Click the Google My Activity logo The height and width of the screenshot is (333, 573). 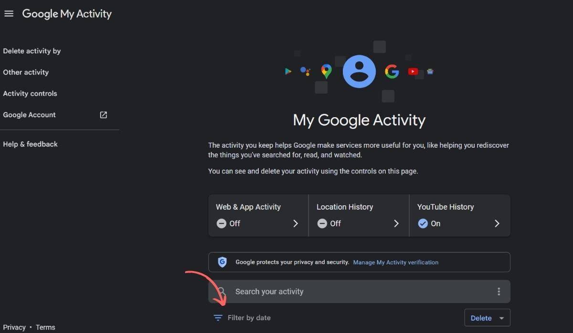tap(67, 14)
